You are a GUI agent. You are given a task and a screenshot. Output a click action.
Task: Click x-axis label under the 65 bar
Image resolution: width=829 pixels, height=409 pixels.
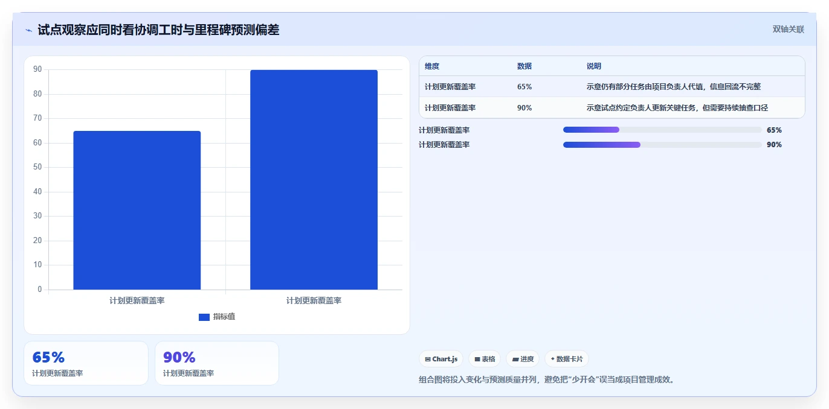137,300
